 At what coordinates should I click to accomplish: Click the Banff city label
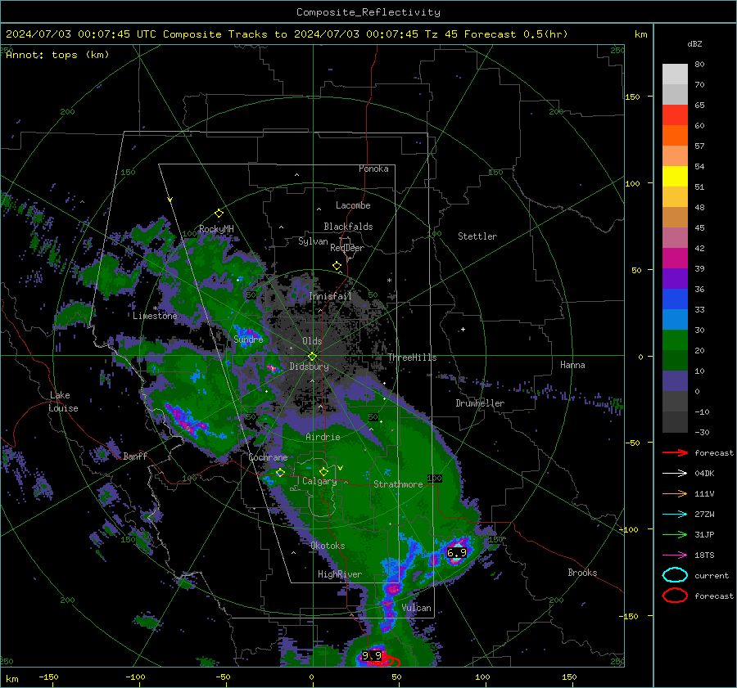(x=135, y=456)
